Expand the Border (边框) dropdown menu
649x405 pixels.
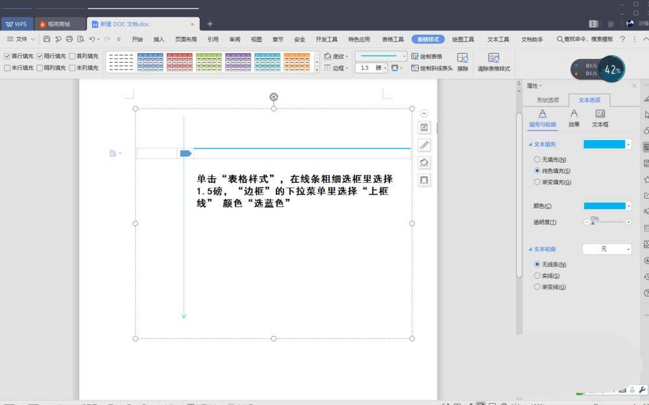tap(347, 67)
